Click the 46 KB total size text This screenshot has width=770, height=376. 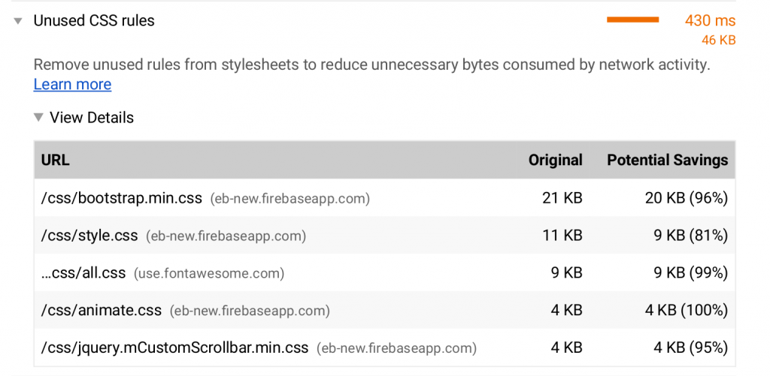(718, 41)
